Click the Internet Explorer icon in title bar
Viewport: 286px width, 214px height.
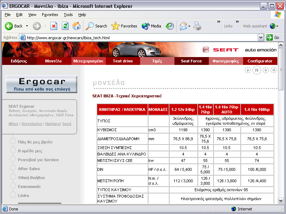point(5,6)
